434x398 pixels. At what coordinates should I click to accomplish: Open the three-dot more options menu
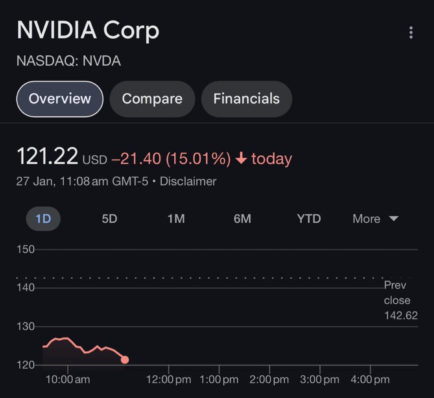pyautogui.click(x=411, y=33)
